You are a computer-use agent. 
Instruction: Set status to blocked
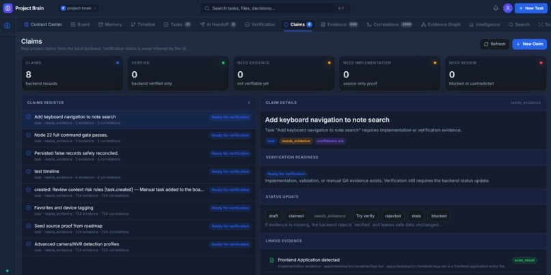pos(439,216)
